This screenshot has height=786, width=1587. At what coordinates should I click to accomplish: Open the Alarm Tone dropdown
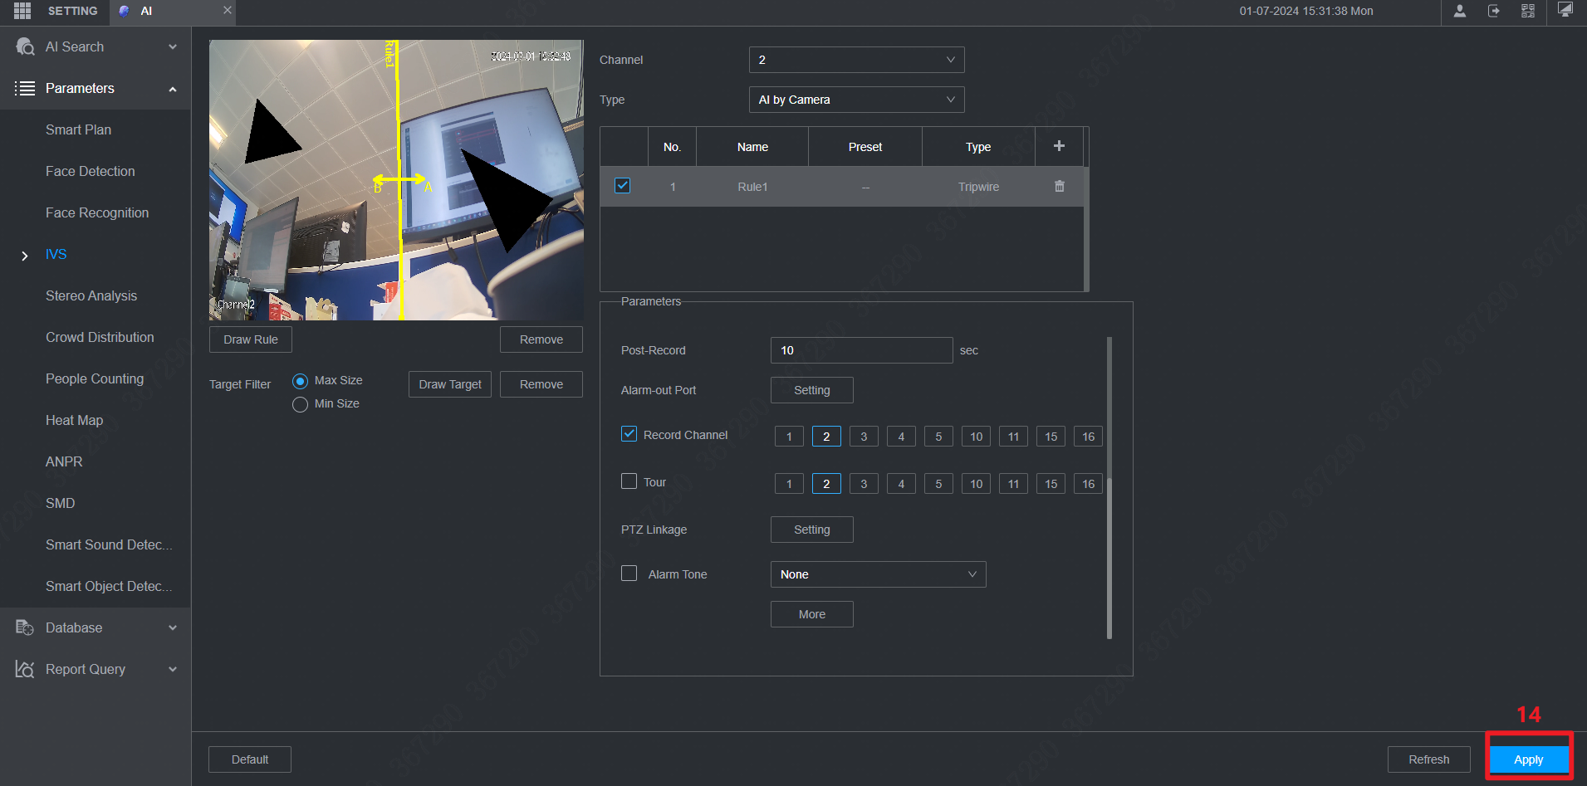coord(878,574)
